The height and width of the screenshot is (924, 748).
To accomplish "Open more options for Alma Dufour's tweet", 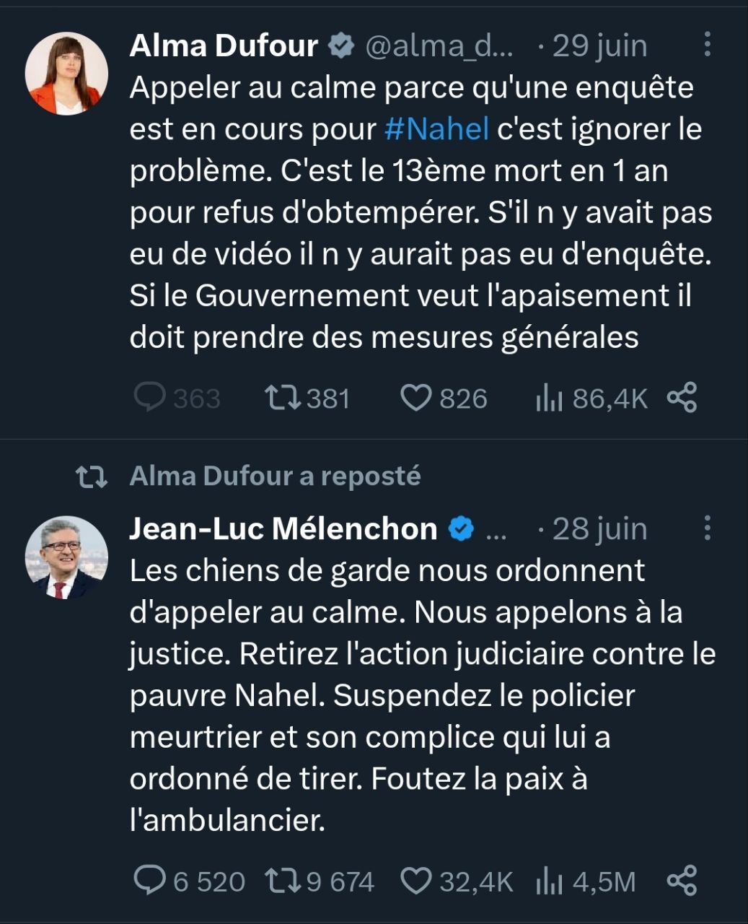I will click(707, 45).
